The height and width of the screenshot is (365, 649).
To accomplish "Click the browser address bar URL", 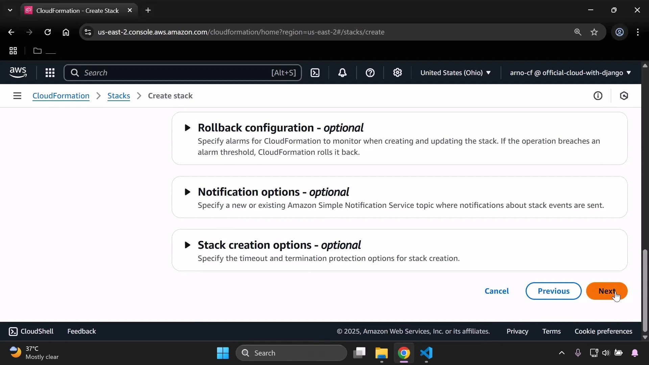I will [241, 32].
